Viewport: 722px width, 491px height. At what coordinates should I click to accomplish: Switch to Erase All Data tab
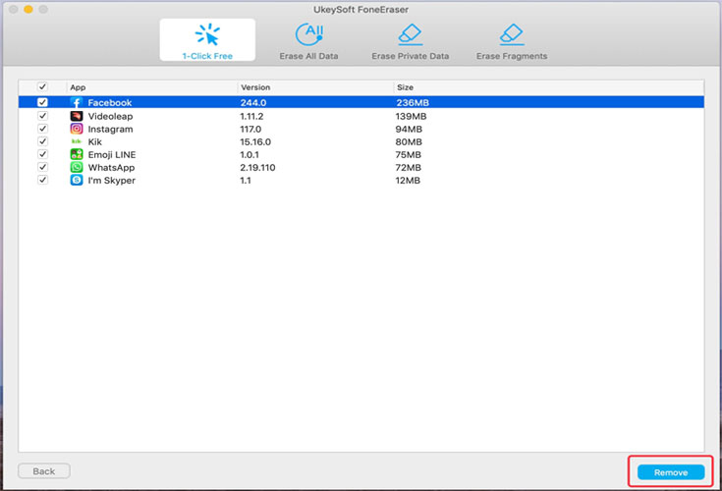pyautogui.click(x=308, y=41)
